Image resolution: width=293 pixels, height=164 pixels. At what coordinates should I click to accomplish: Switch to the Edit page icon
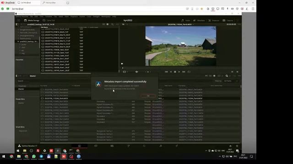[112, 146]
